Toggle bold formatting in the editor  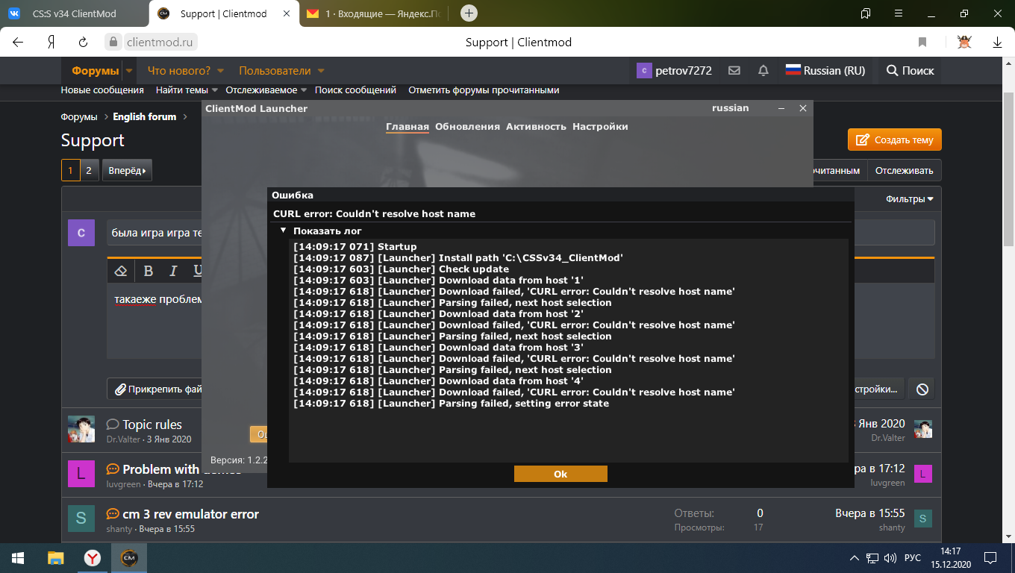coord(149,271)
